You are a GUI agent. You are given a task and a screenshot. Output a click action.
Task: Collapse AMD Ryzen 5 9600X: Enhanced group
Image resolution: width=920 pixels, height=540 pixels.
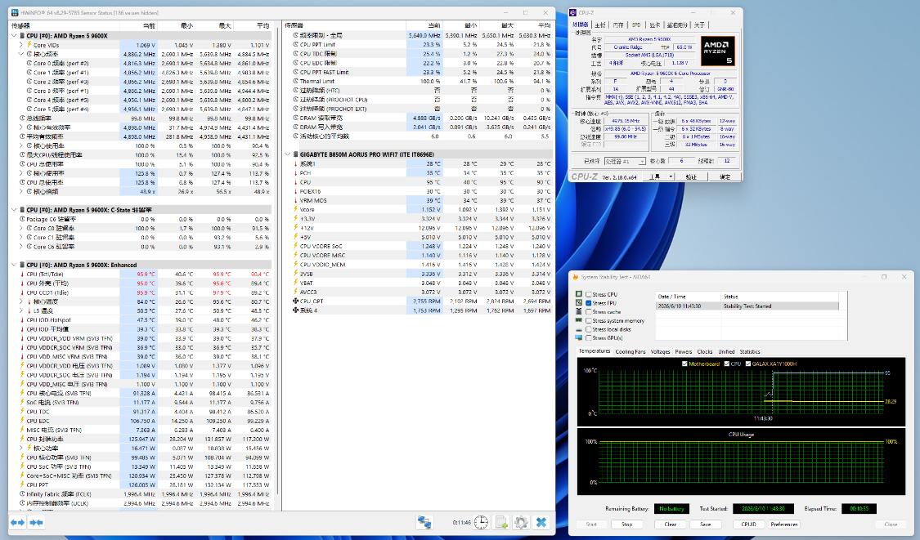(x=14, y=265)
